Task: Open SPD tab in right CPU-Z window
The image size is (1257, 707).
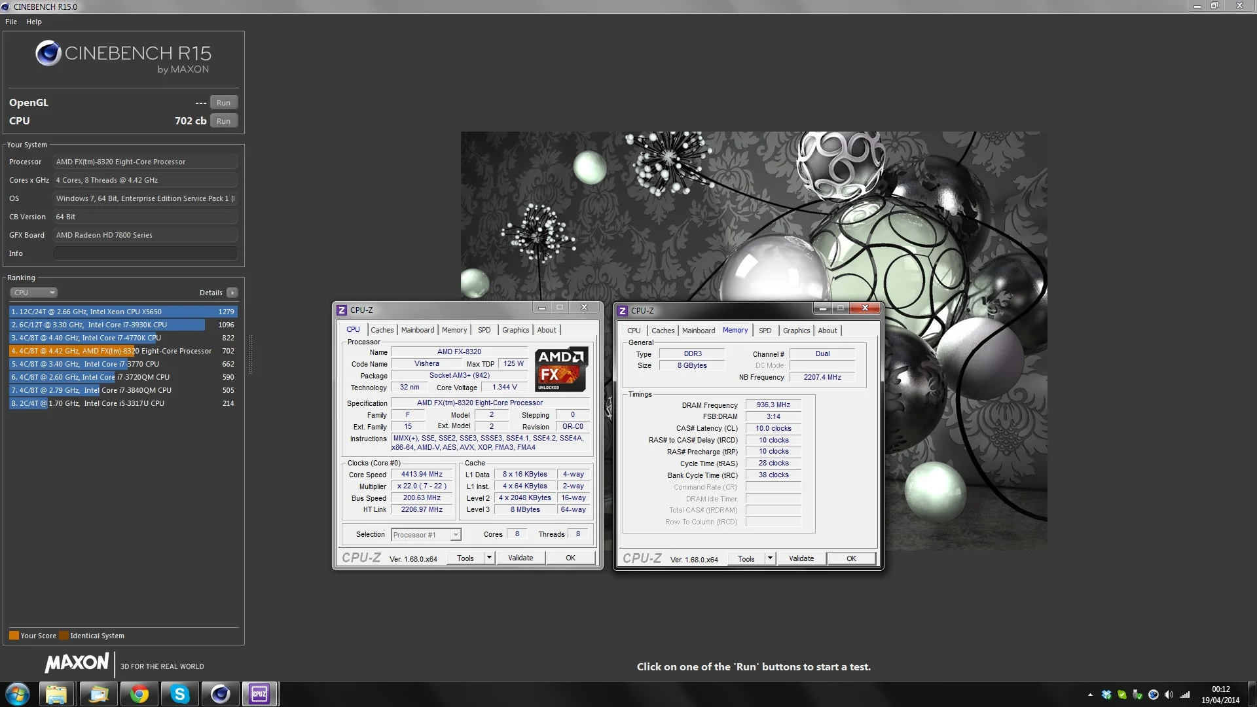Action: (765, 331)
